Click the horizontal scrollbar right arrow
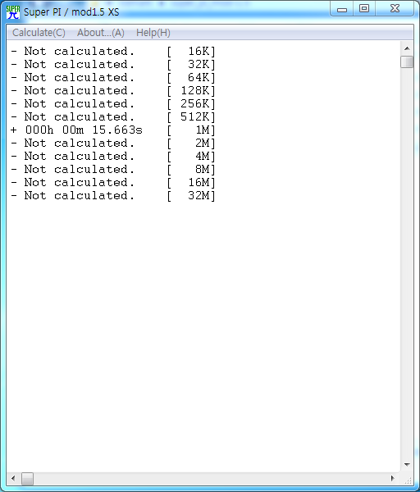 [393, 479]
